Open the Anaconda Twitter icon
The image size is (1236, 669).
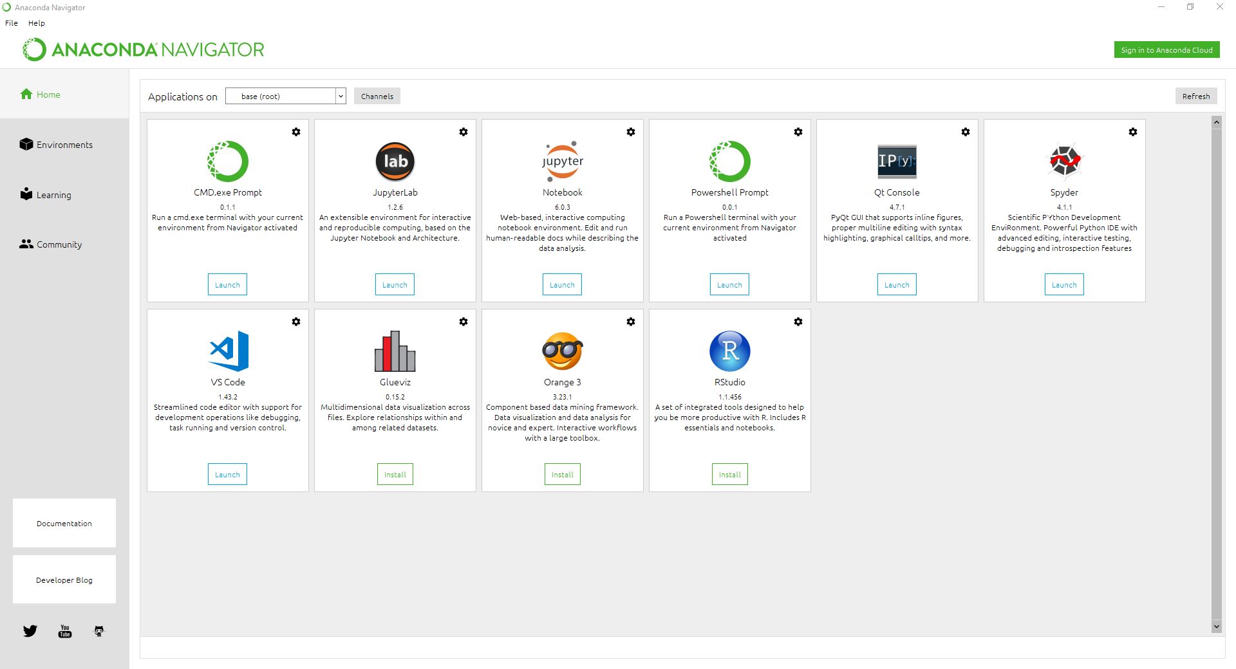click(x=30, y=631)
